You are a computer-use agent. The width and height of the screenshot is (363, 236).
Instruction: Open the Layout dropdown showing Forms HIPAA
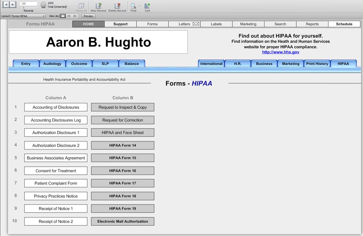click(x=28, y=16)
